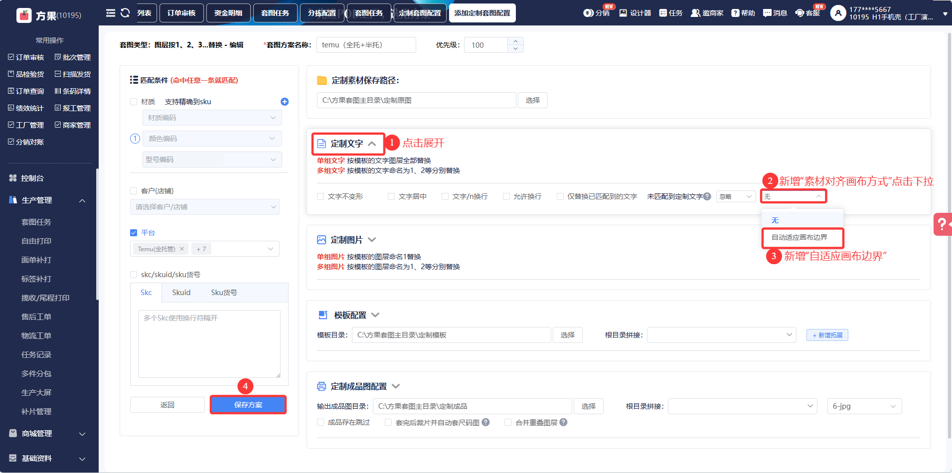952x473 pixels.
Task: Choose 无 in the open dropdown list
Action: 802,220
